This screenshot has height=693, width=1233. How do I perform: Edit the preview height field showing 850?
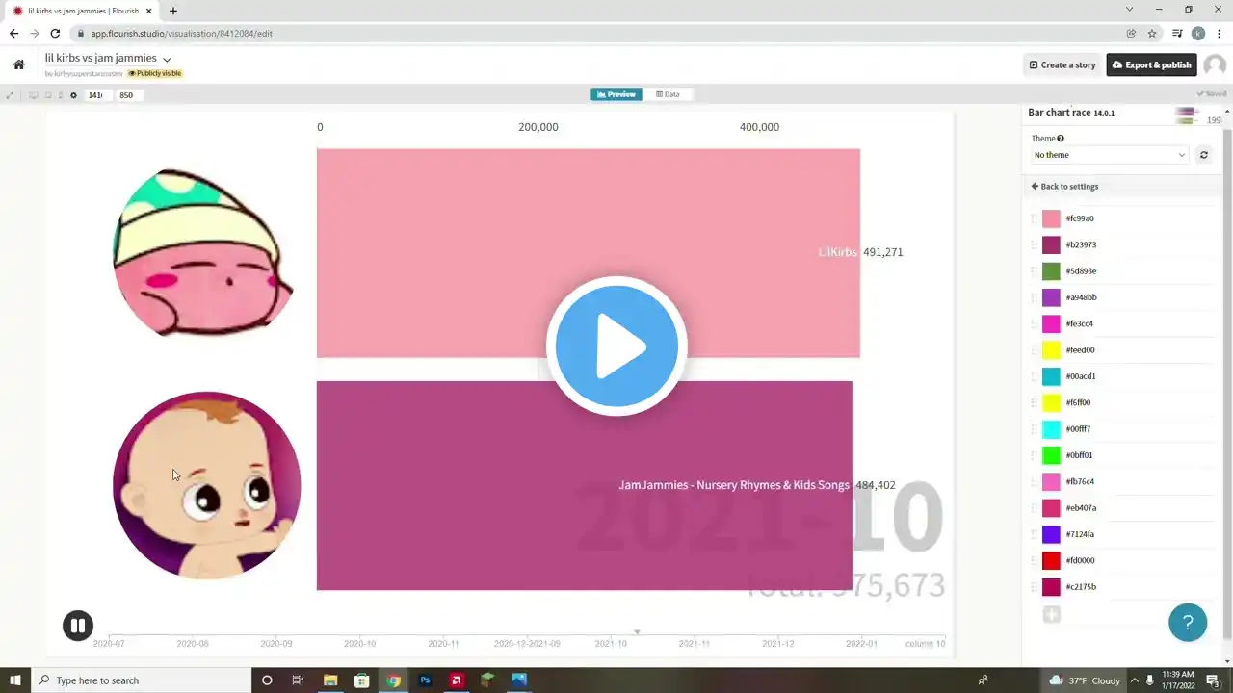129,95
